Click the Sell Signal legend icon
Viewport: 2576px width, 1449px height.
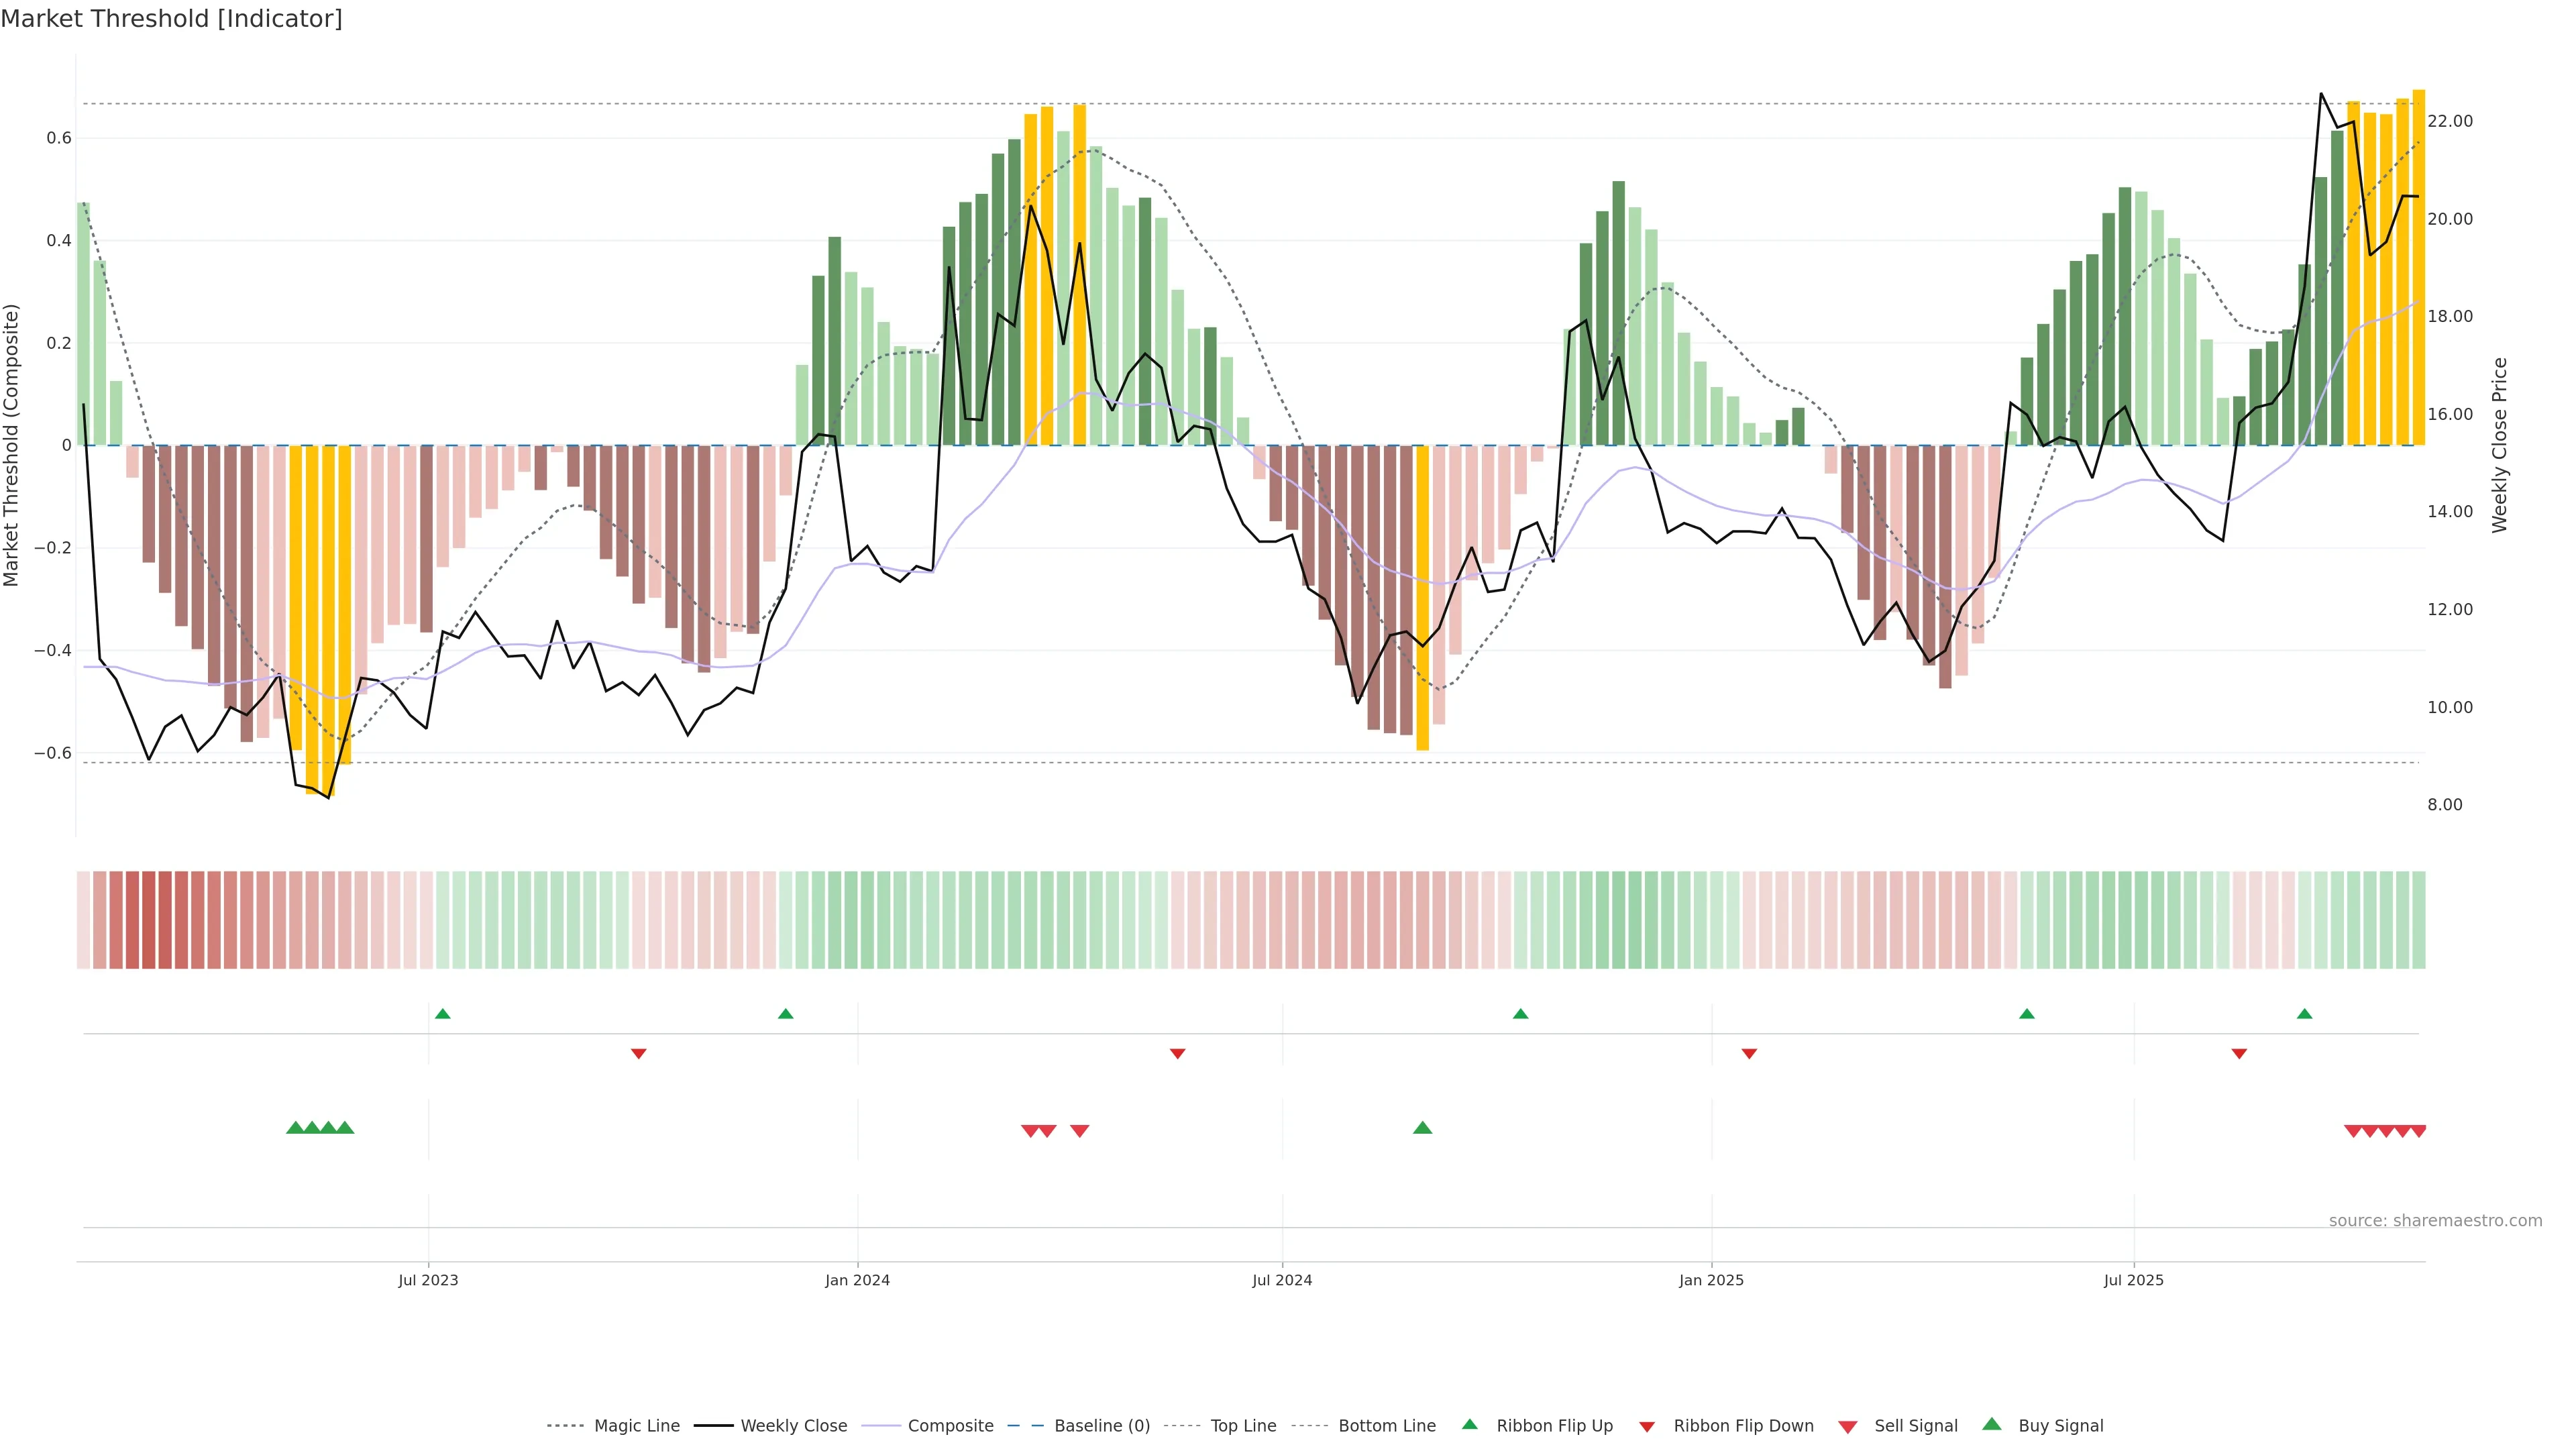point(1848,1426)
